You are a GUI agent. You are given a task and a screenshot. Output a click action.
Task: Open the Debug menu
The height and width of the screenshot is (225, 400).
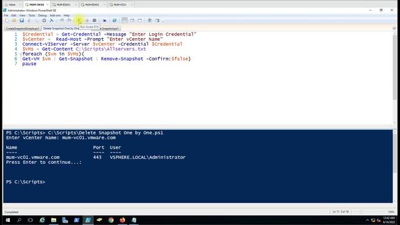tap(42, 15)
